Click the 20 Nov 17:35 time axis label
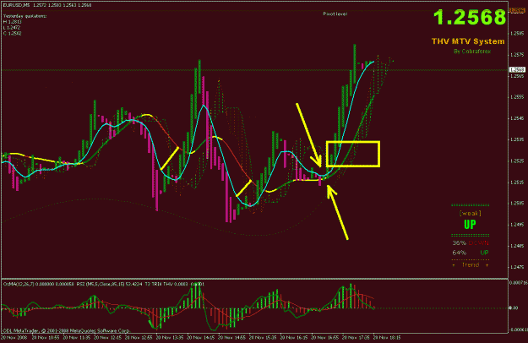Screen dimensions: 528x343 [356, 337]
